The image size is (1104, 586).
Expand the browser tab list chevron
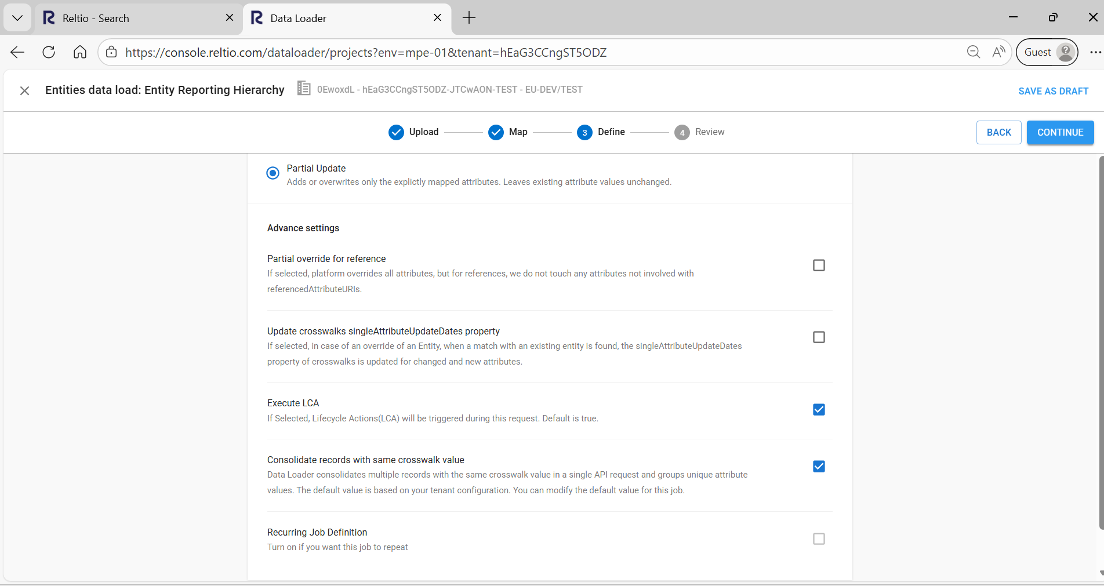[17, 18]
